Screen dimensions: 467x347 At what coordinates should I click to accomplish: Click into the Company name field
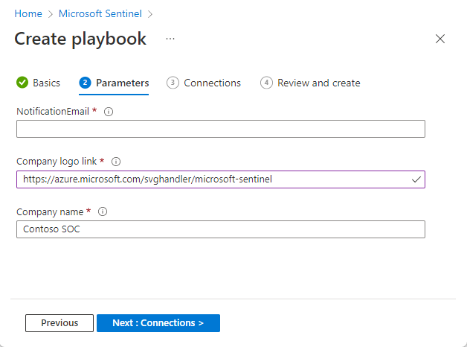pos(220,229)
